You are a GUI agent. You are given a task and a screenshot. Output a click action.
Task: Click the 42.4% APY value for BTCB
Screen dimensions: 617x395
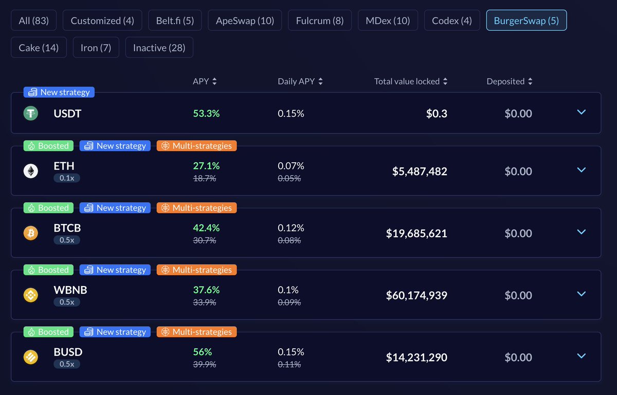(x=206, y=228)
